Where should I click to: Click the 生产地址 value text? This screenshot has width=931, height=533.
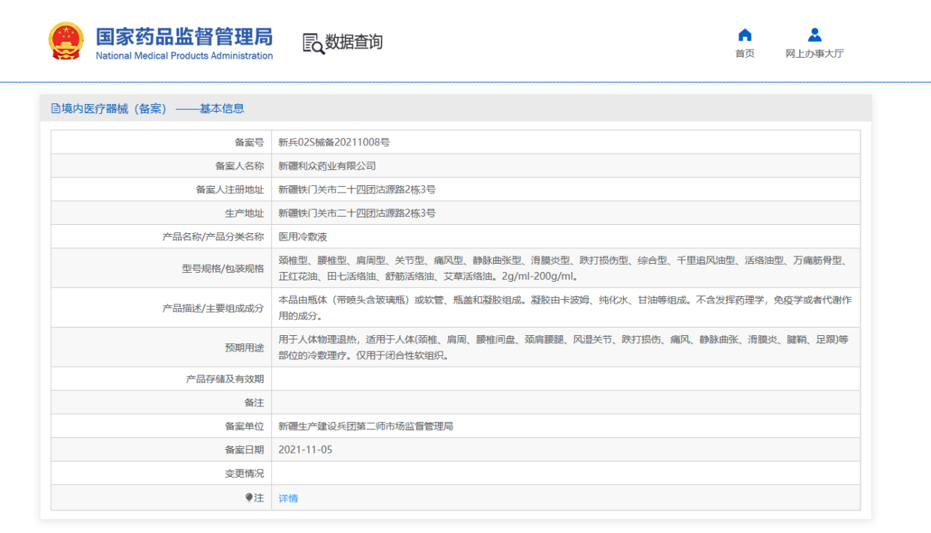[x=357, y=214]
